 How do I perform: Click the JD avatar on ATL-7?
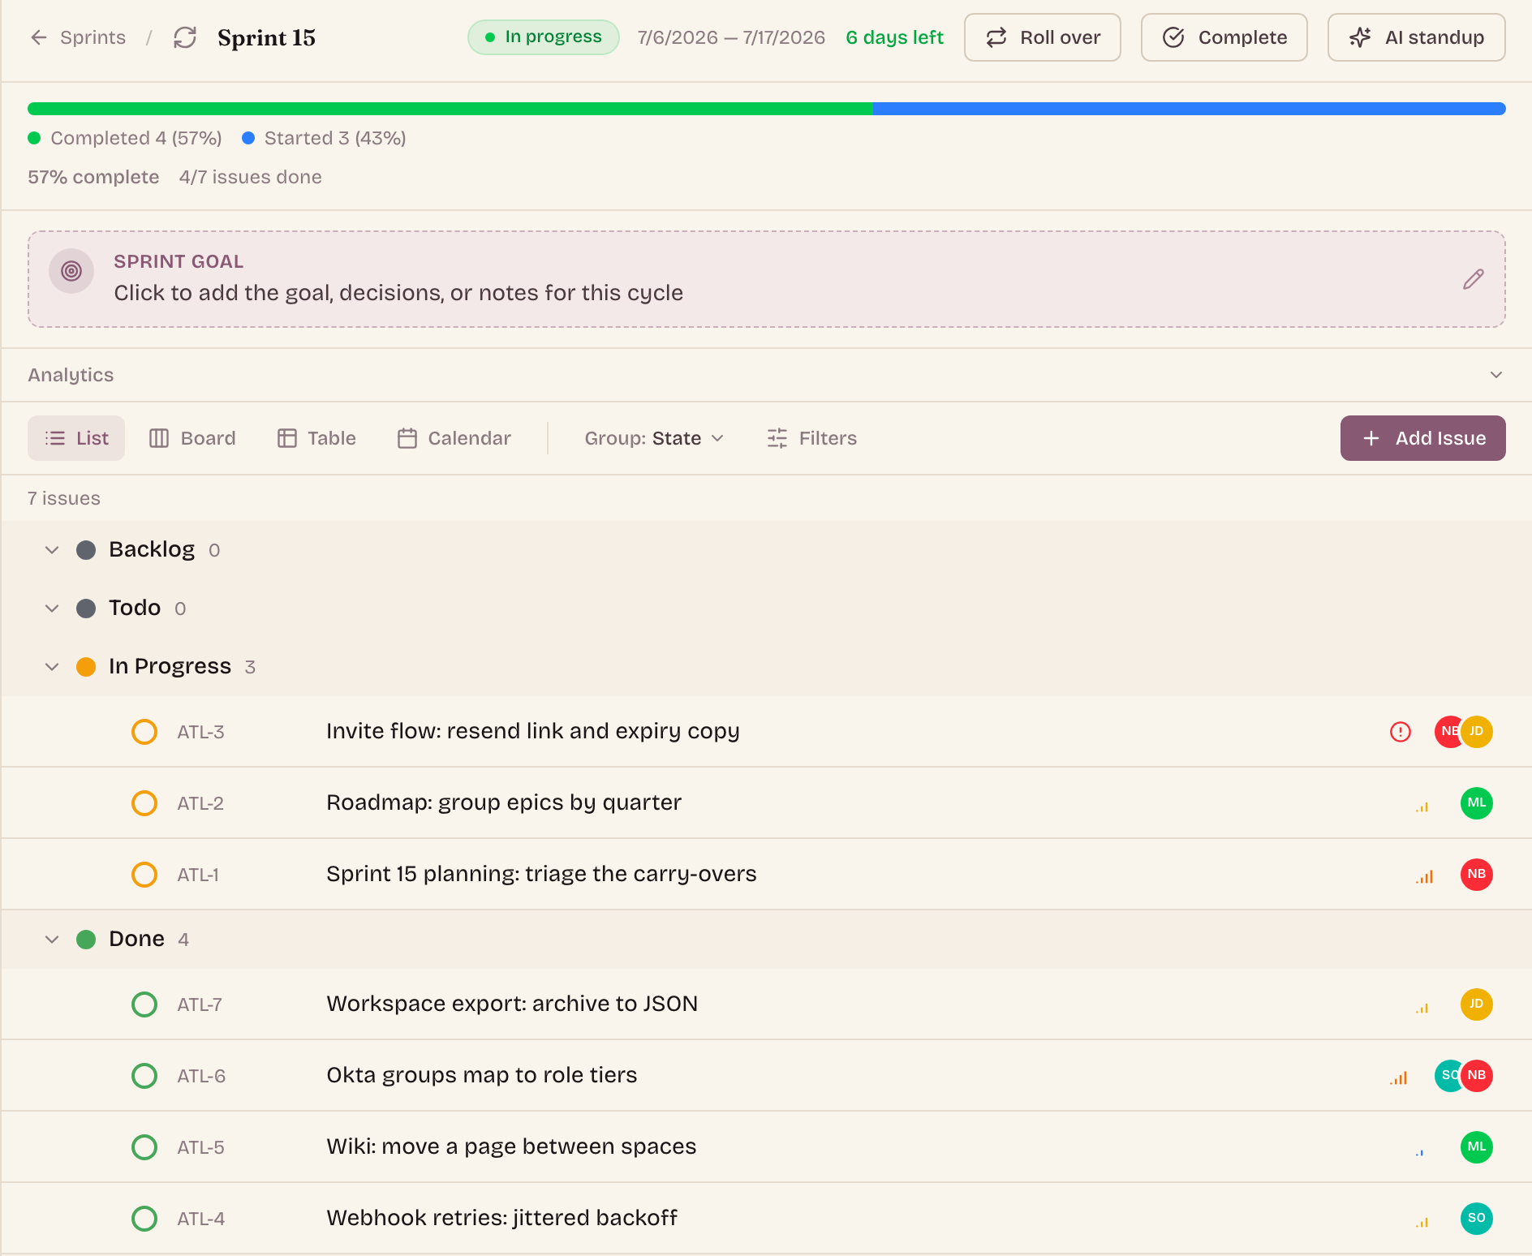click(1477, 1004)
